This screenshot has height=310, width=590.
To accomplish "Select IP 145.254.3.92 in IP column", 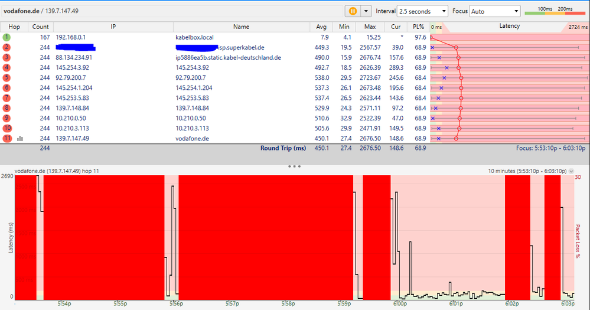I will pos(72,68).
